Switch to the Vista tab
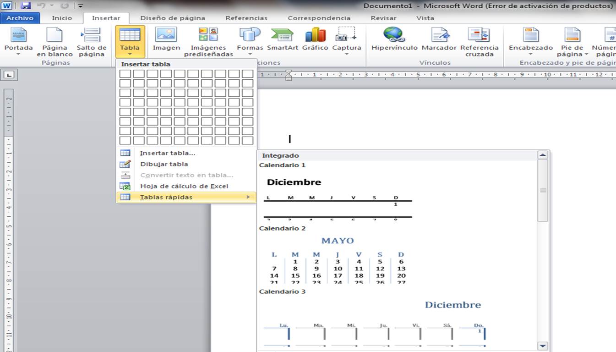 pos(425,18)
